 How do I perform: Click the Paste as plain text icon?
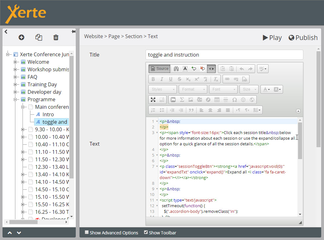point(223,69)
